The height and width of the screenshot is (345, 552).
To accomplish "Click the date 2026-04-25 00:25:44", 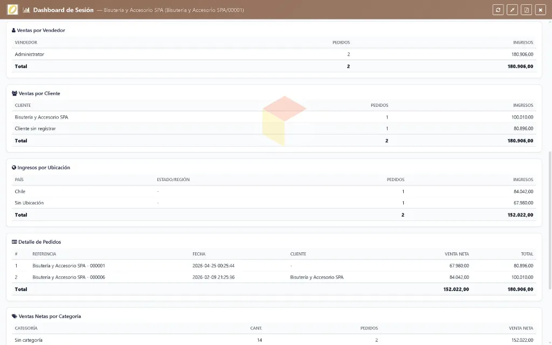I will [213, 266].
